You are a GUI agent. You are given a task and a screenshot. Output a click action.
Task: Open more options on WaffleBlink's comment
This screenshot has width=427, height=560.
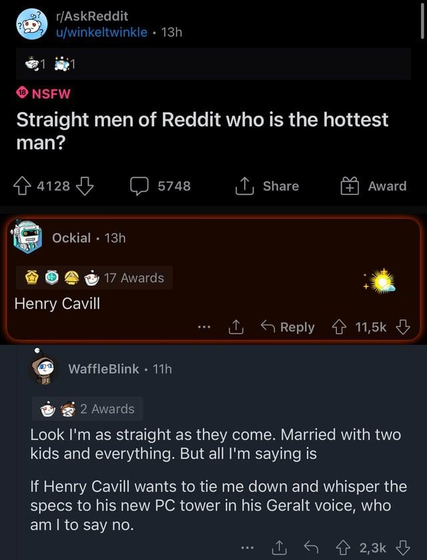tap(248, 547)
